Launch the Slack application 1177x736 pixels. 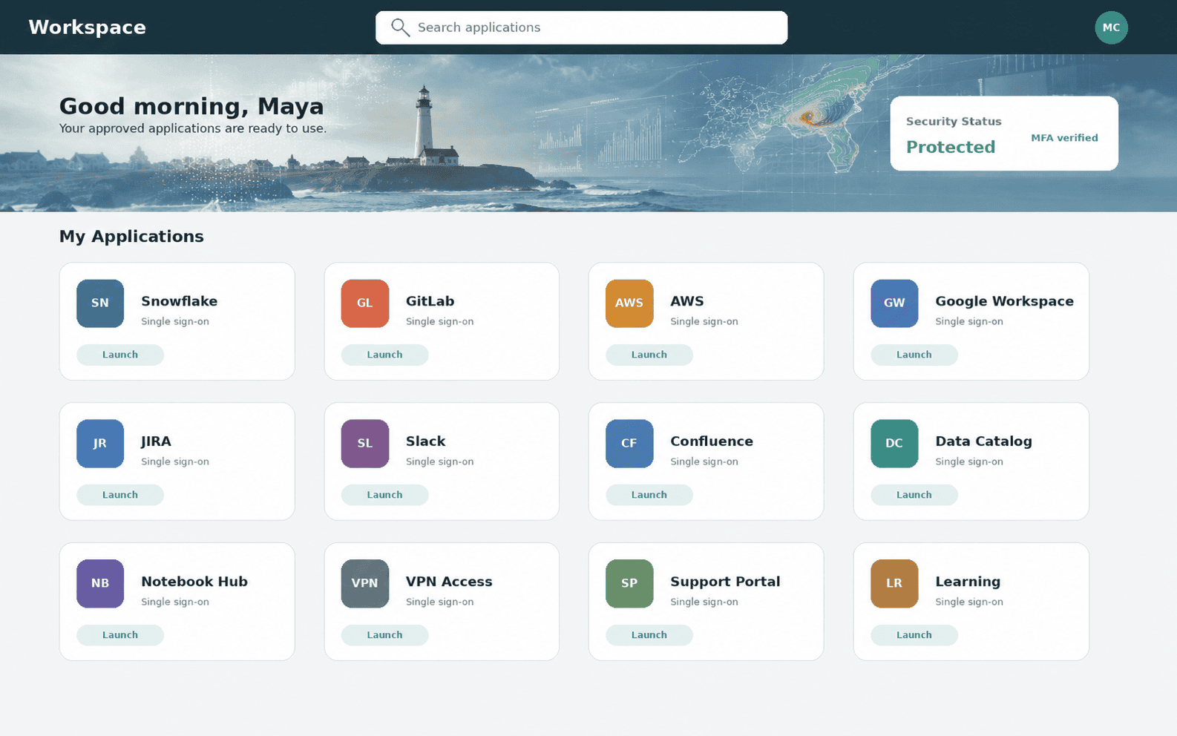384,495
